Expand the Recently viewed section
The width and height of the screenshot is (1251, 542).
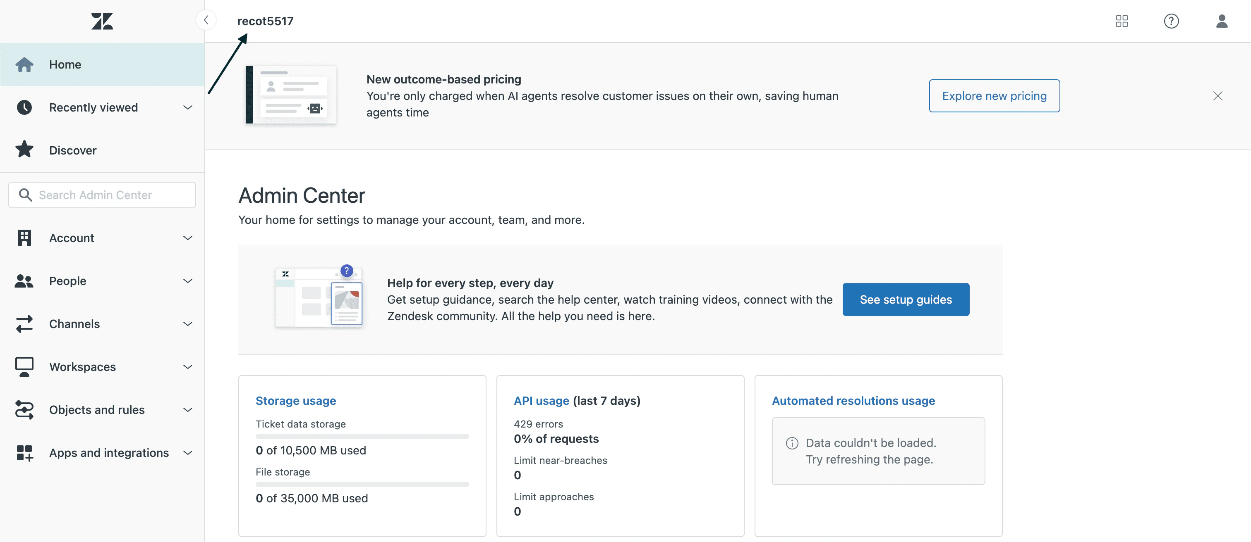[x=187, y=107]
